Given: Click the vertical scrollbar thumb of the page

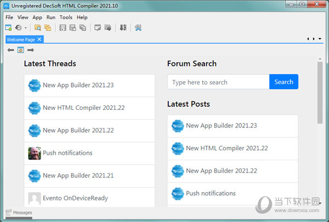Looking at the screenshot, I should point(320,92).
